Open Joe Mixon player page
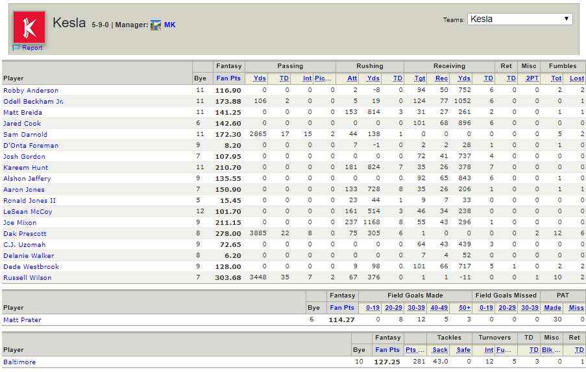The width and height of the screenshot is (586, 372). click(x=20, y=222)
